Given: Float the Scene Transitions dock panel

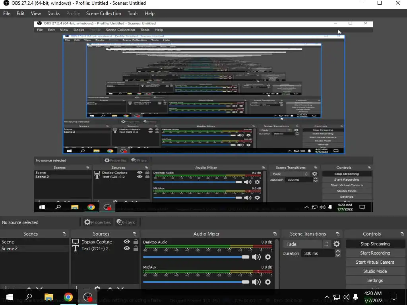Looking at the screenshot, I should [x=338, y=234].
